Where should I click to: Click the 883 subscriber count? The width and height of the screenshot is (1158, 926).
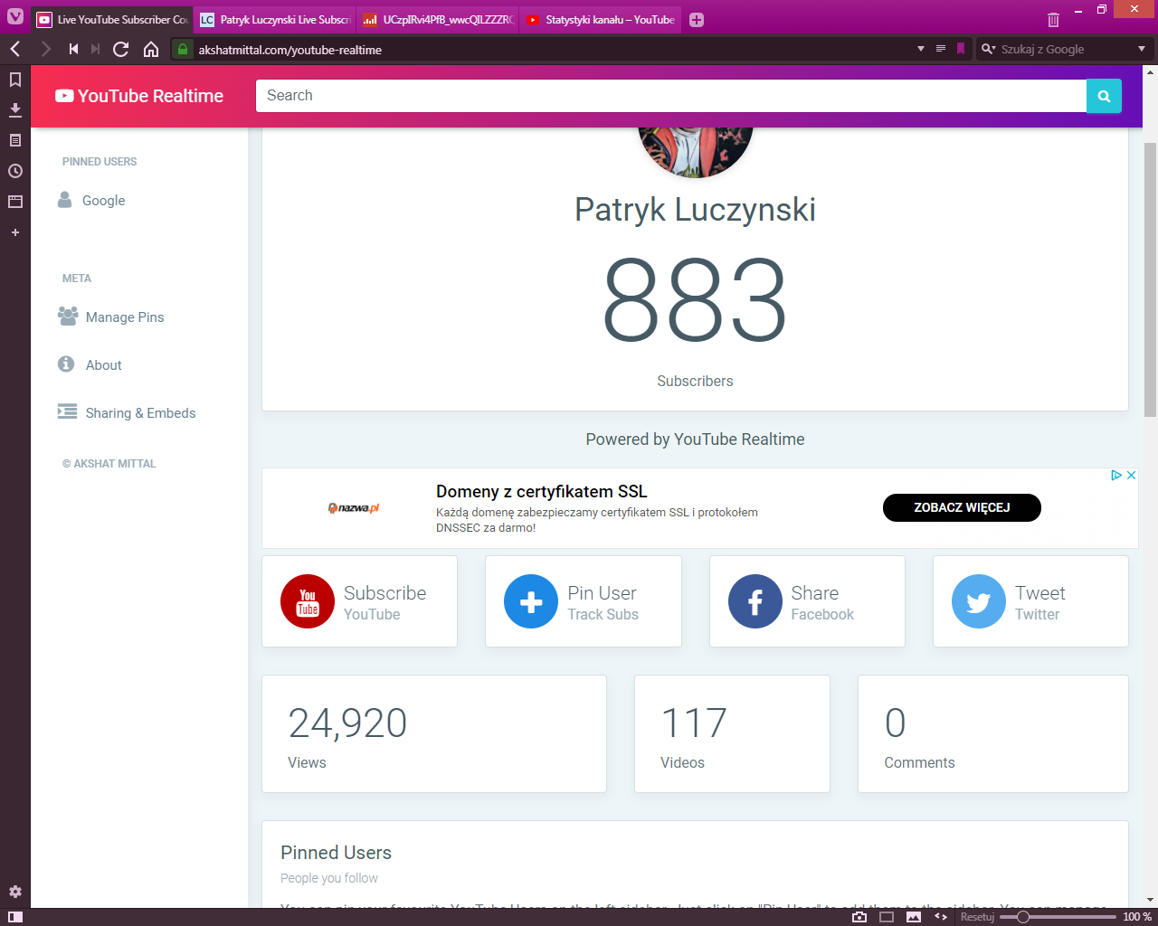(x=695, y=299)
